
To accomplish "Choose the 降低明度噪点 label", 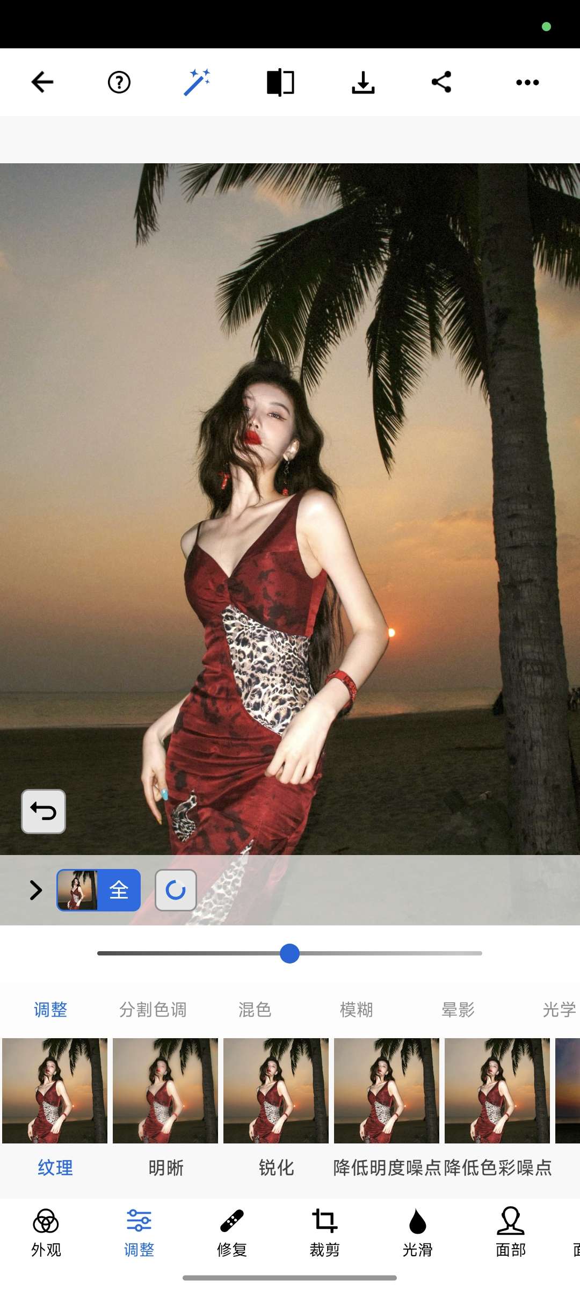I will tap(387, 1168).
